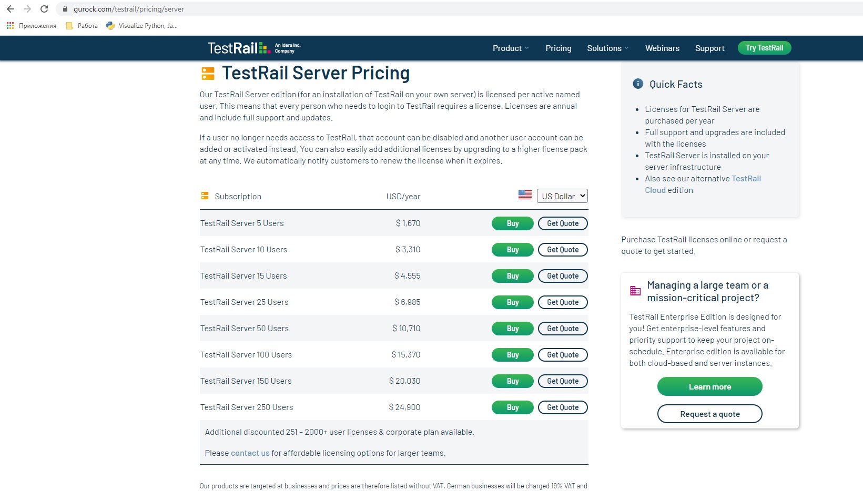This screenshot has height=491, width=863.
Task: Click the Subscription column header text
Action: point(238,197)
